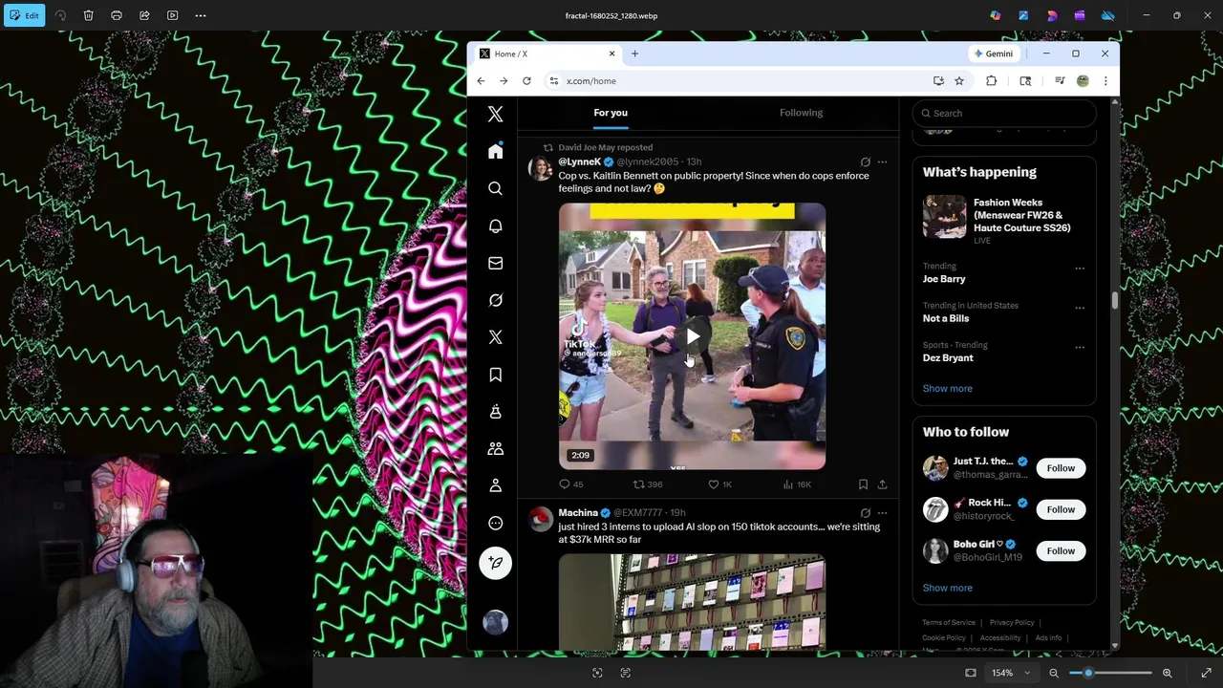Click the Edit button in Photos toolbar

[x=23, y=15]
